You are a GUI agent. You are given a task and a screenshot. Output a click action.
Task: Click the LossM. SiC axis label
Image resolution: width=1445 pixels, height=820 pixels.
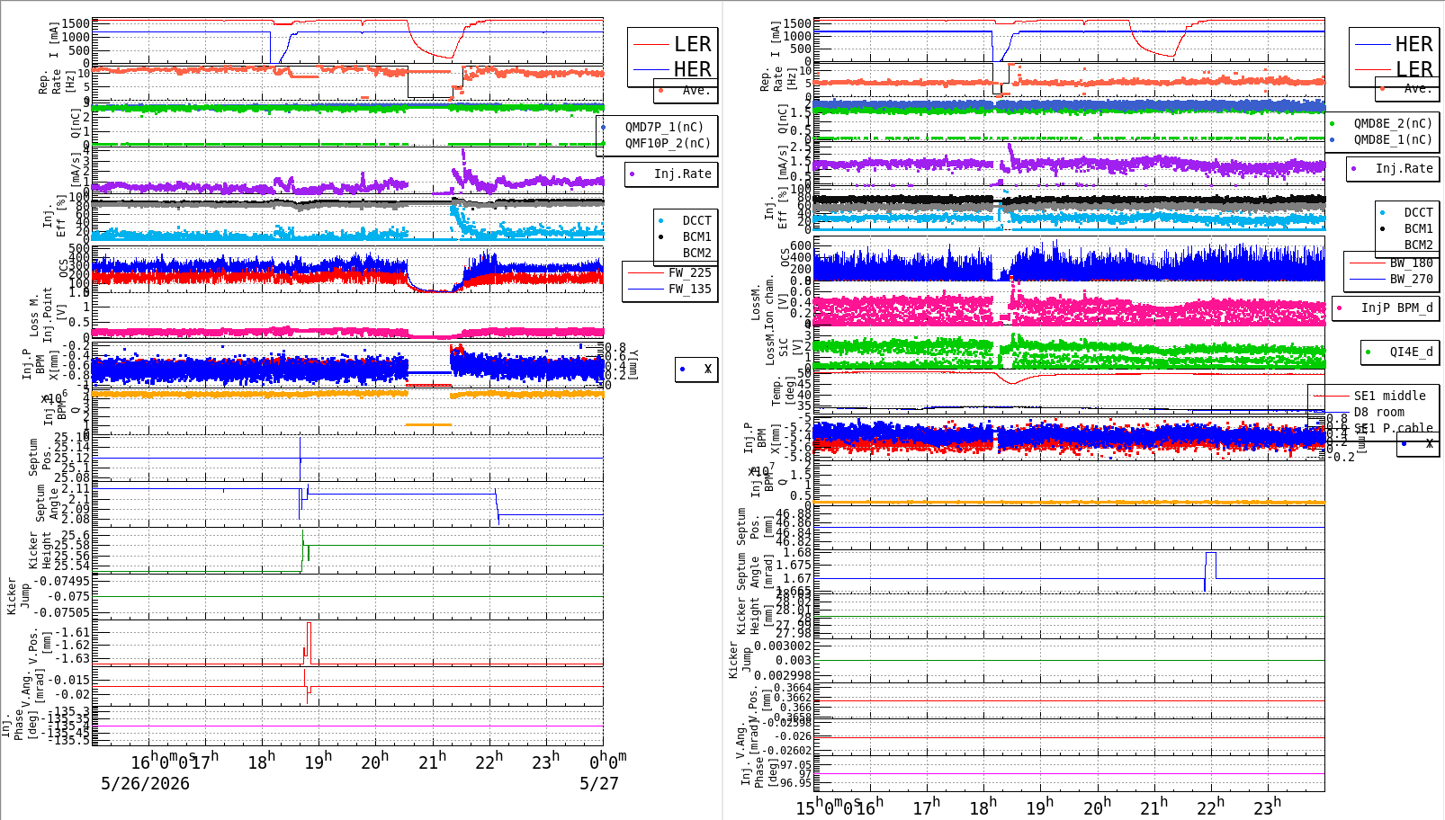(x=776, y=345)
